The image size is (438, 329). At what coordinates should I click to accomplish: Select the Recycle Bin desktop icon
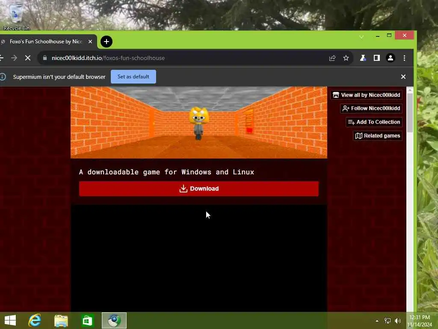[17, 16]
